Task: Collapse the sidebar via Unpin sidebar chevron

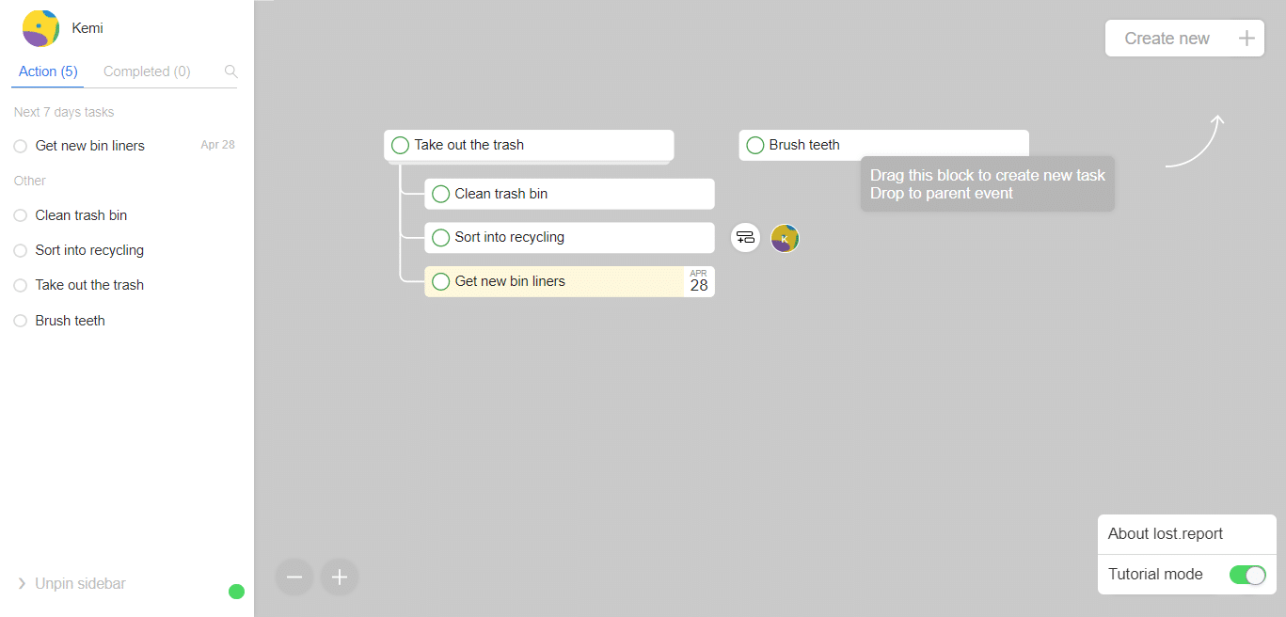Action: (22, 584)
